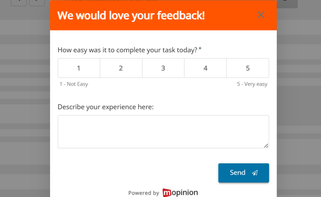Click the forward navigation arrow
This screenshot has height=197, width=321.
coord(36,3)
